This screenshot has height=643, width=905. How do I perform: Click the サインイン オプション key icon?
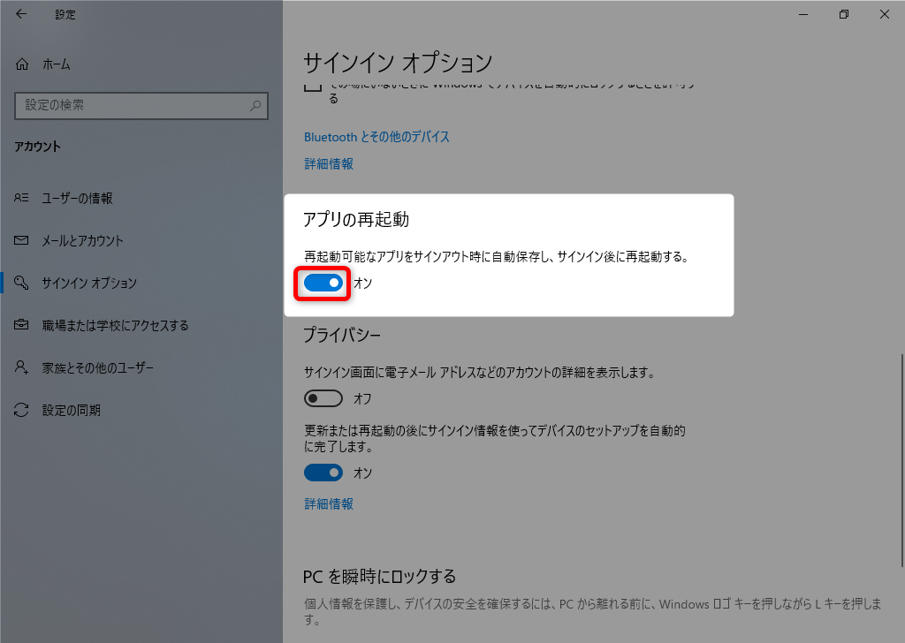(x=23, y=284)
